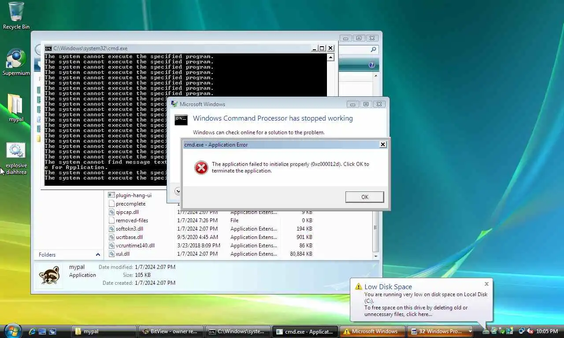This screenshot has height=338, width=564.
Task: Select the xul.dll file icon
Action: pyautogui.click(x=112, y=254)
